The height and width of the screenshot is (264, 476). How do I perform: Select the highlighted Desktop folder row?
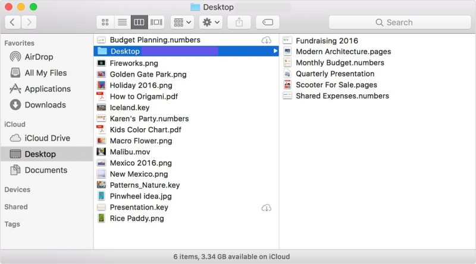pyautogui.click(x=186, y=51)
